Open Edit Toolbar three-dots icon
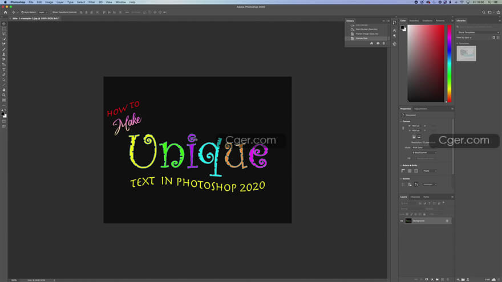502x282 pixels. pyautogui.click(x=4, y=105)
